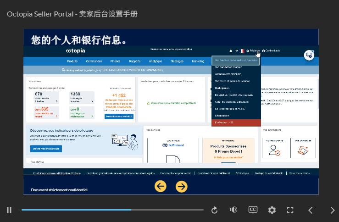Open the Finance menu
Image resolution: width=339 pixels, height=222 pixels.
pos(115,61)
